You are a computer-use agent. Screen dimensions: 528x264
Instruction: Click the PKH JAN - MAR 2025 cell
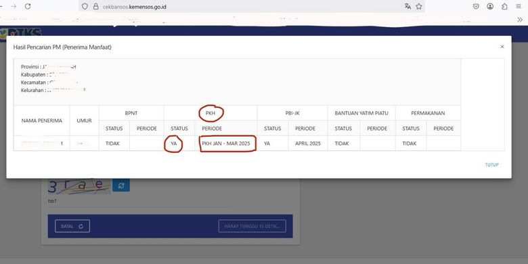[x=226, y=144]
